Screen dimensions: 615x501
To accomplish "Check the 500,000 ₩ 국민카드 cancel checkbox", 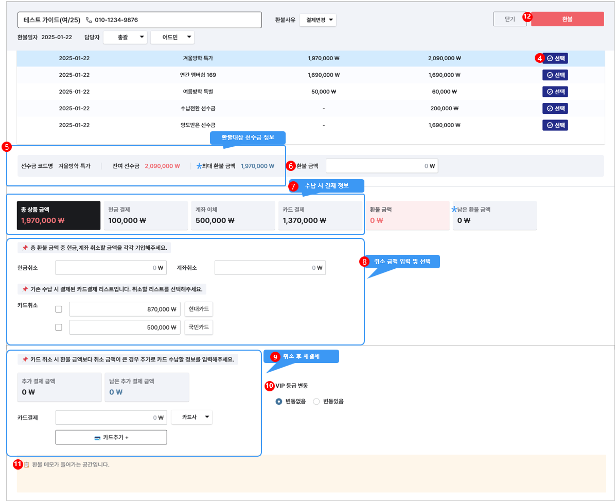I will click(x=59, y=327).
